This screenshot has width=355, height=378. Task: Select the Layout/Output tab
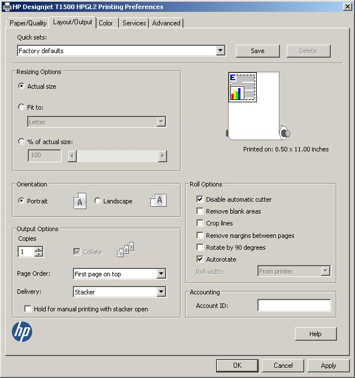coord(72,22)
